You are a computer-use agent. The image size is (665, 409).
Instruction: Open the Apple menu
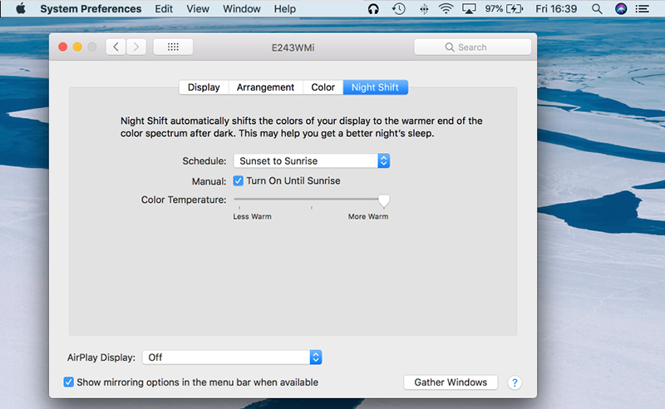[20, 8]
